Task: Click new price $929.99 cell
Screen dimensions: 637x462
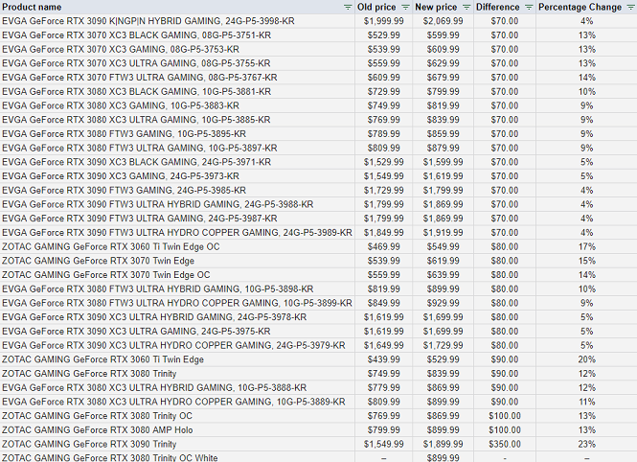Action: pos(443,303)
